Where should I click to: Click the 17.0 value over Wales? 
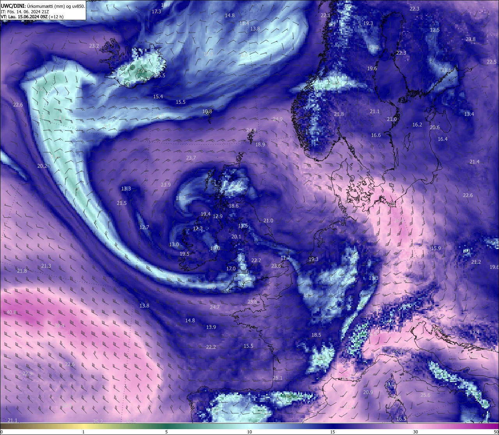(231, 269)
